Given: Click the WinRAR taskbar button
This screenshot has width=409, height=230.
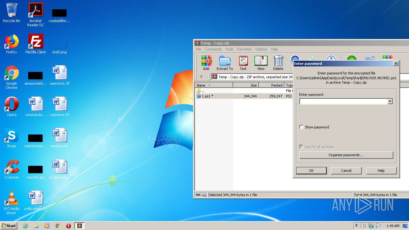Looking at the screenshot, I should [x=79, y=226].
